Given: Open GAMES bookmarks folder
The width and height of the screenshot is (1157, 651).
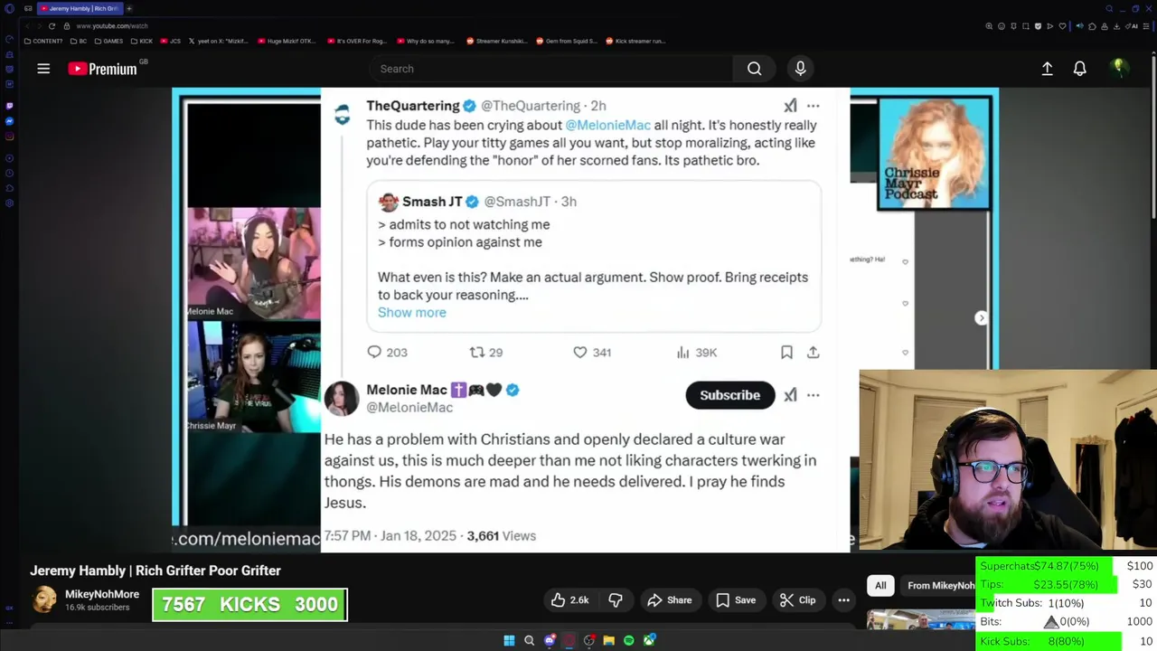Looking at the screenshot, I should tap(108, 41).
